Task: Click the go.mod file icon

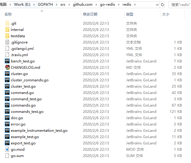Action: point(7,149)
